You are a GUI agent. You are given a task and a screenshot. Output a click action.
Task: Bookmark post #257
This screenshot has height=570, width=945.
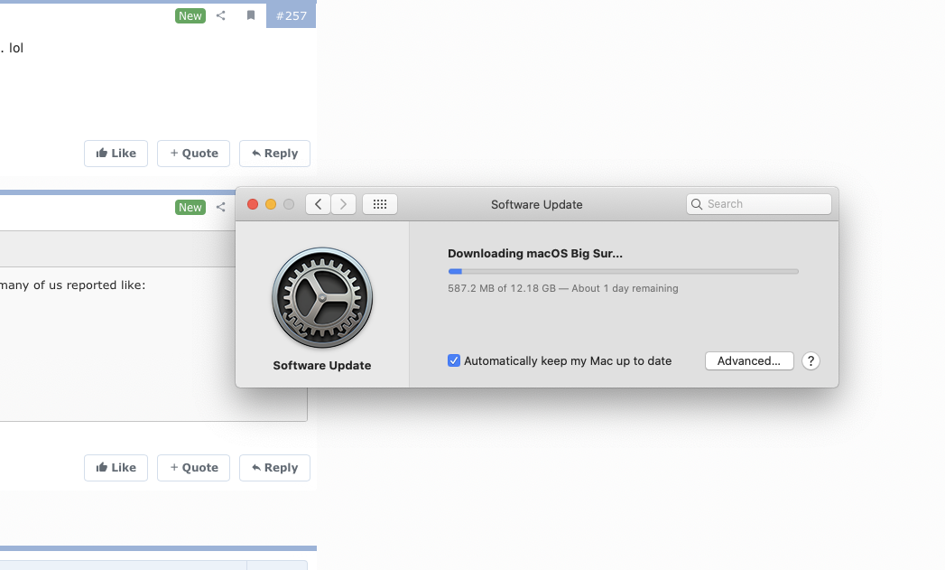pyautogui.click(x=251, y=15)
